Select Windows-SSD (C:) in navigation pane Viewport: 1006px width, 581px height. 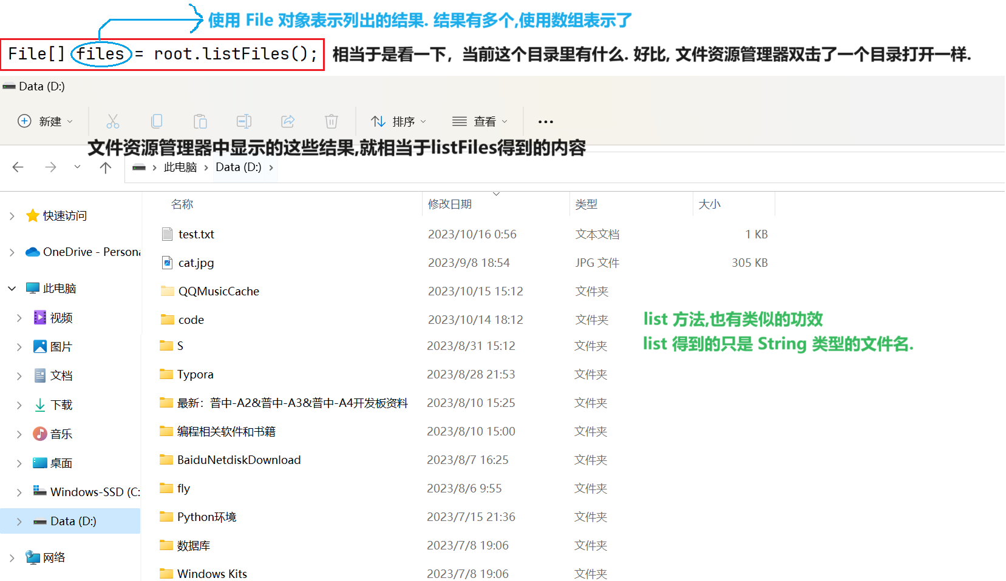point(95,492)
